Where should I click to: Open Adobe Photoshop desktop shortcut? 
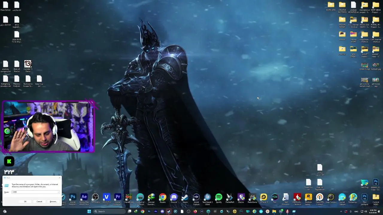[73, 199]
